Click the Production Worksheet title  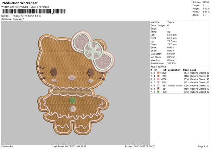tap(19, 3)
